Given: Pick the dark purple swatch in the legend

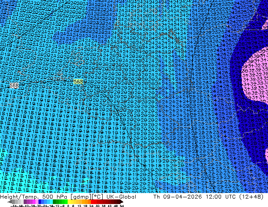Looking at the screenshot, I should pyautogui.click(x=25, y=202).
